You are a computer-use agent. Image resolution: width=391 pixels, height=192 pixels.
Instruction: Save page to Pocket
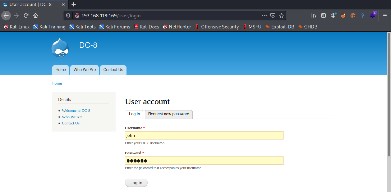point(273,16)
